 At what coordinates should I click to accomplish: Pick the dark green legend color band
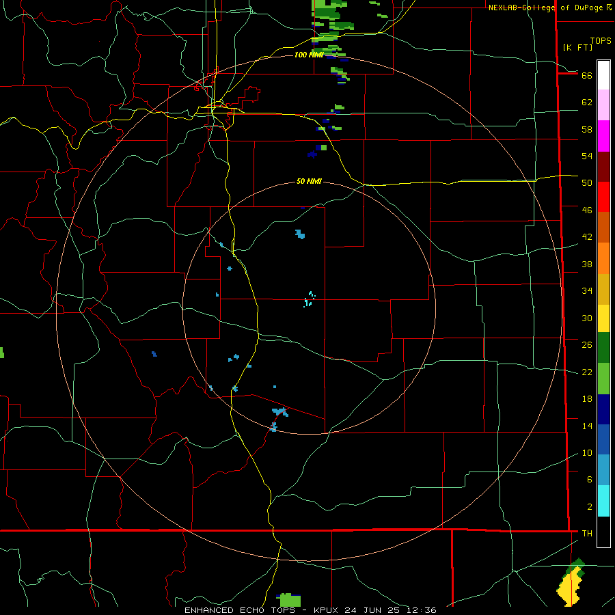pyautogui.click(x=603, y=348)
